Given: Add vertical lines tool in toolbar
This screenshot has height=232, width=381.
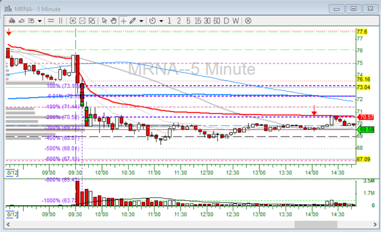Looking at the screenshot, I should [x=60, y=21].
